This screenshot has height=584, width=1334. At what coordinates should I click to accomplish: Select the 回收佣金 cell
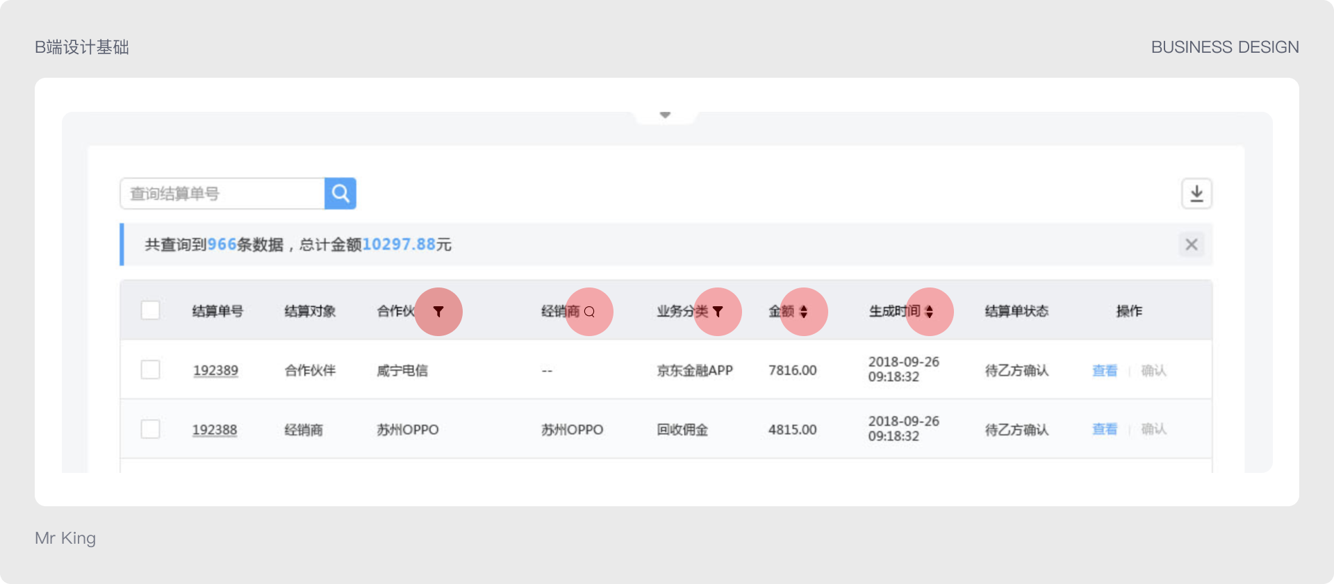(682, 430)
